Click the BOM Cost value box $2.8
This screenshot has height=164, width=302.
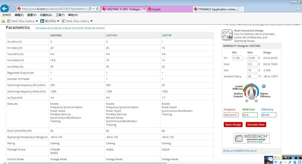click(x=250, y=115)
